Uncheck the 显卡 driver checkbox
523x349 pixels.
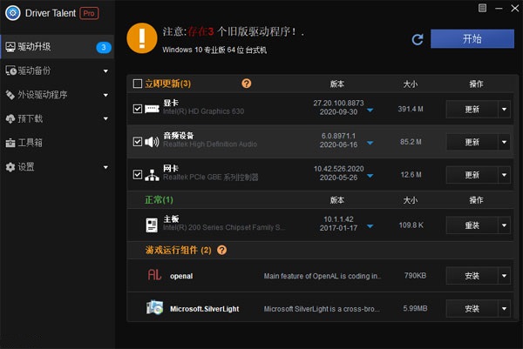tap(138, 109)
